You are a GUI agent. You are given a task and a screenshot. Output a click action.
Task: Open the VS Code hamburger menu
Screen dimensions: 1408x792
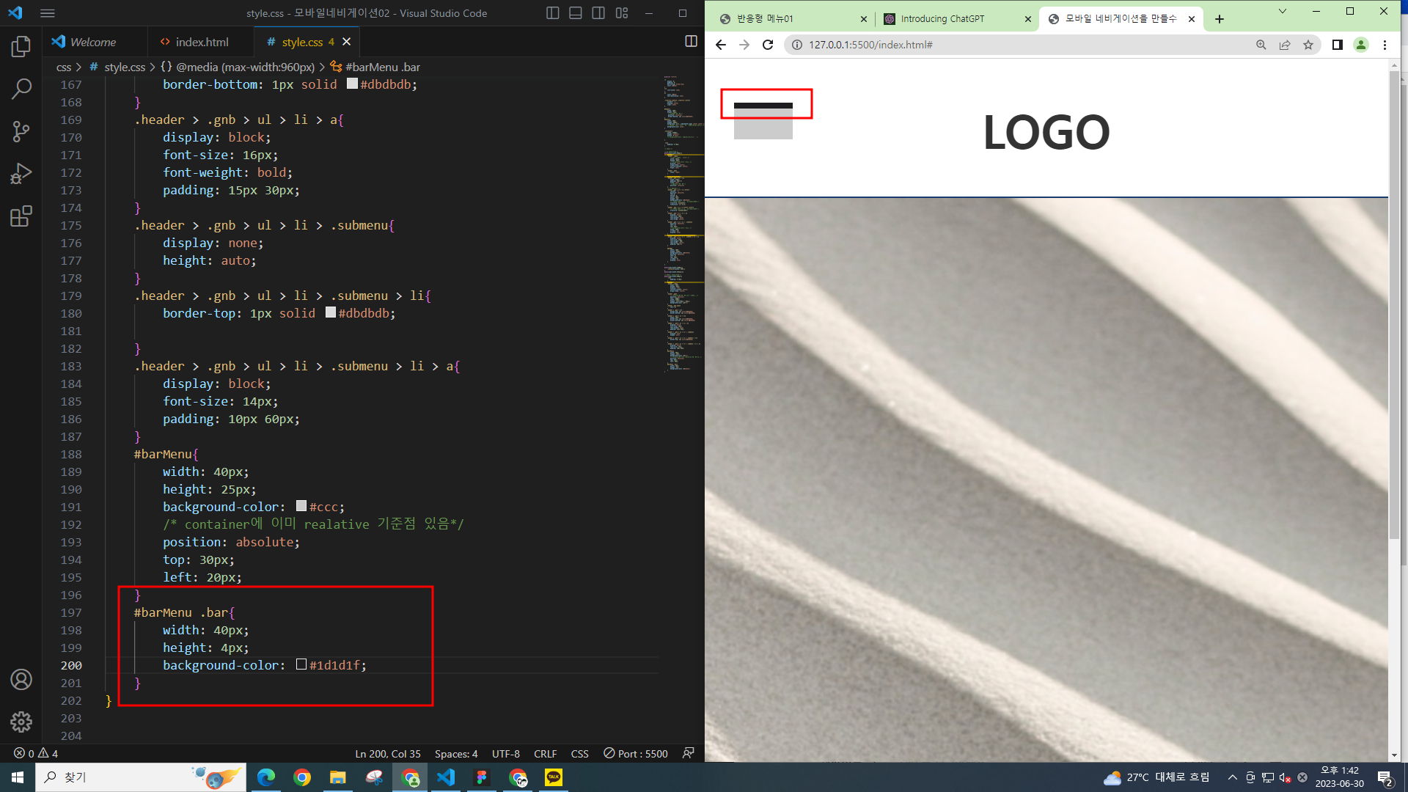(48, 13)
